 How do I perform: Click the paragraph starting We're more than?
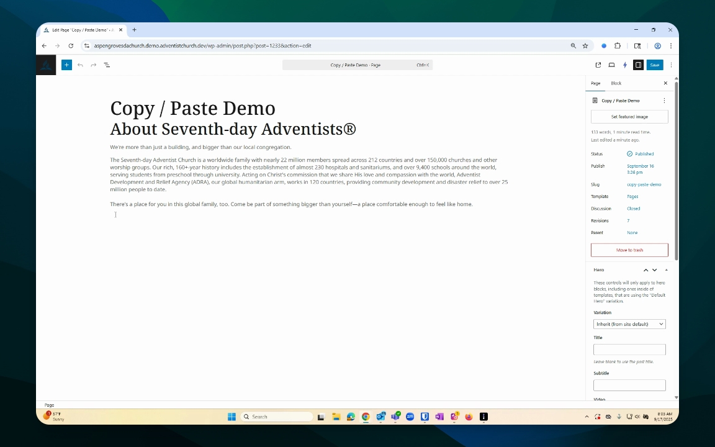click(200, 147)
